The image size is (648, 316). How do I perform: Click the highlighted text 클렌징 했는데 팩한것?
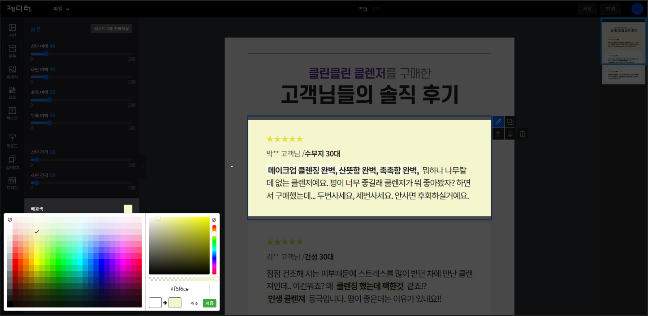[x=370, y=286]
